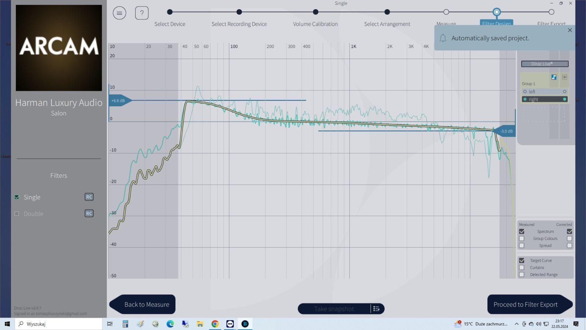The height and width of the screenshot is (330, 586).
Task: Dismiss the Automatically saved project notification
Action: click(570, 30)
